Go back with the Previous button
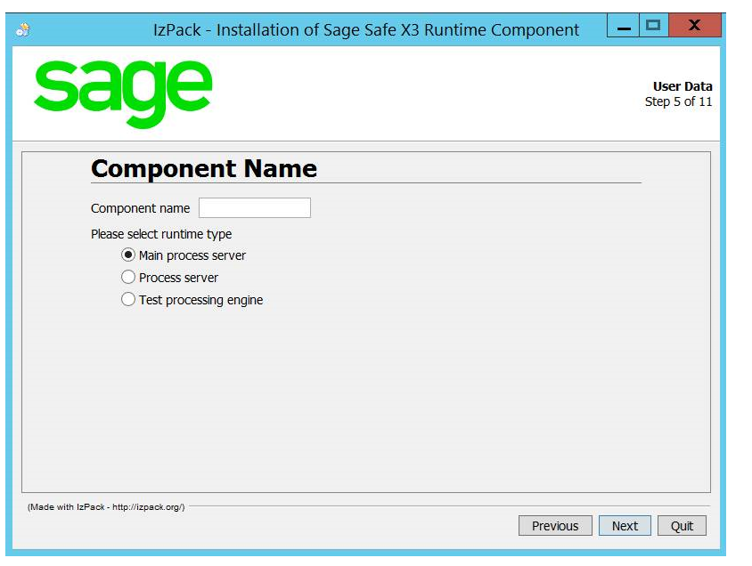 [555, 526]
